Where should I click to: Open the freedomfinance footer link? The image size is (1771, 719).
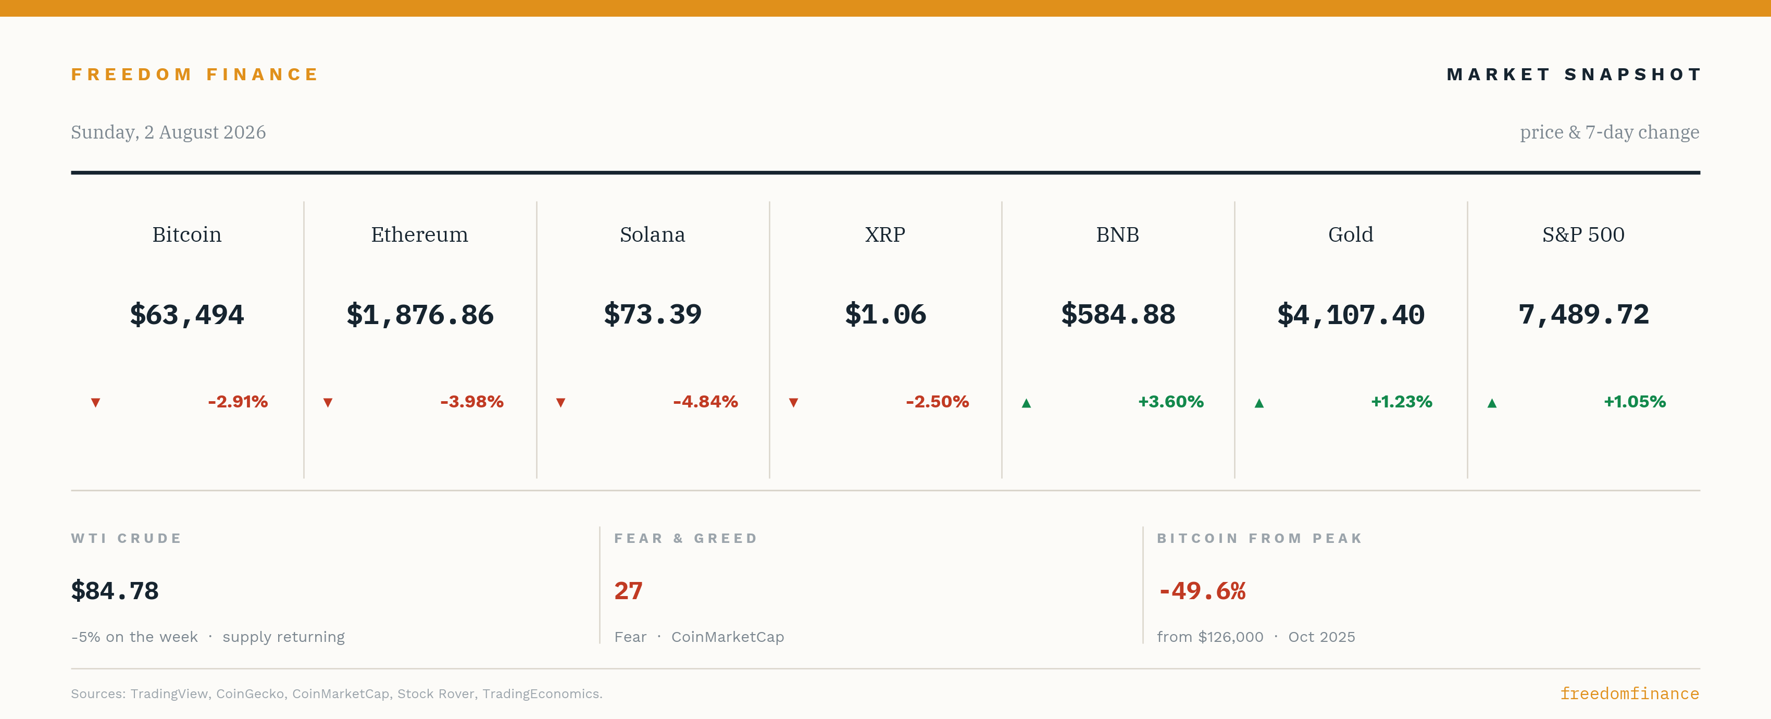click(1629, 693)
